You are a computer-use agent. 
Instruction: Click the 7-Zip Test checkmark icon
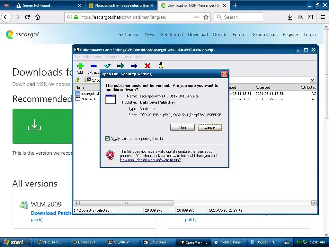click(x=107, y=66)
